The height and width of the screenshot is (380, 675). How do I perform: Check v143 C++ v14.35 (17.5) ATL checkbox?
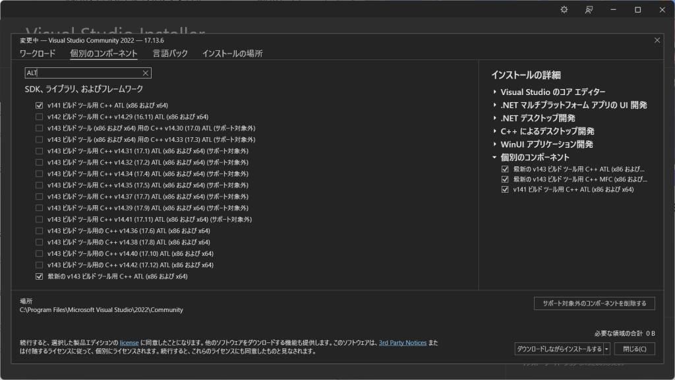click(39, 185)
